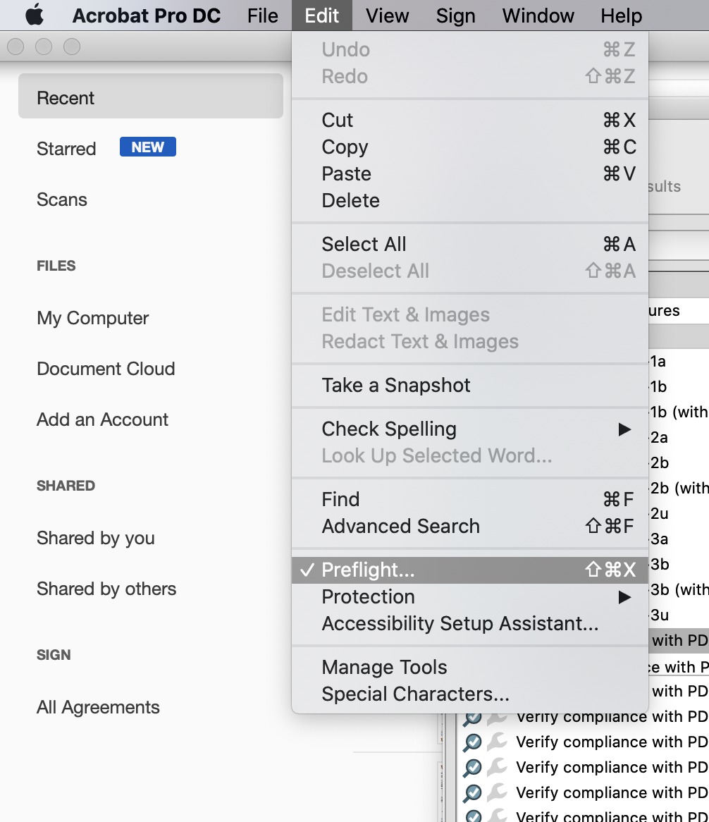The height and width of the screenshot is (822, 709).
Task: Close the open Edit menu
Action: [322, 16]
